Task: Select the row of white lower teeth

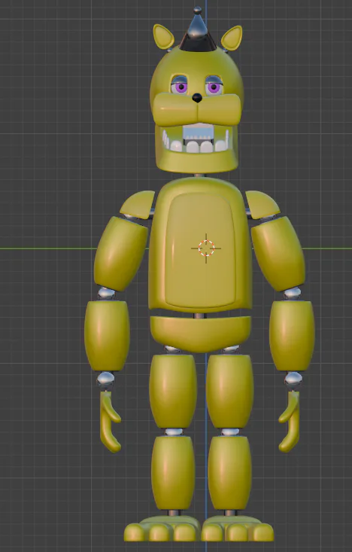Action: tap(196, 144)
